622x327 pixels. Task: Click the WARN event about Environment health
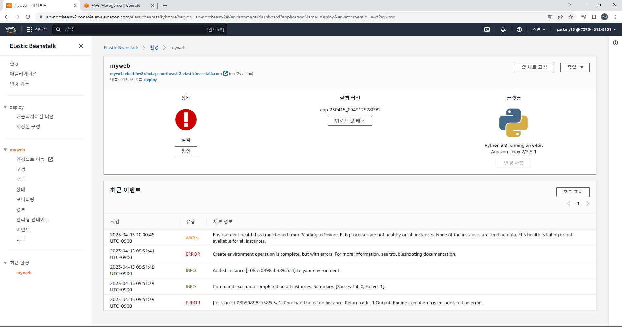pyautogui.click(x=350, y=238)
